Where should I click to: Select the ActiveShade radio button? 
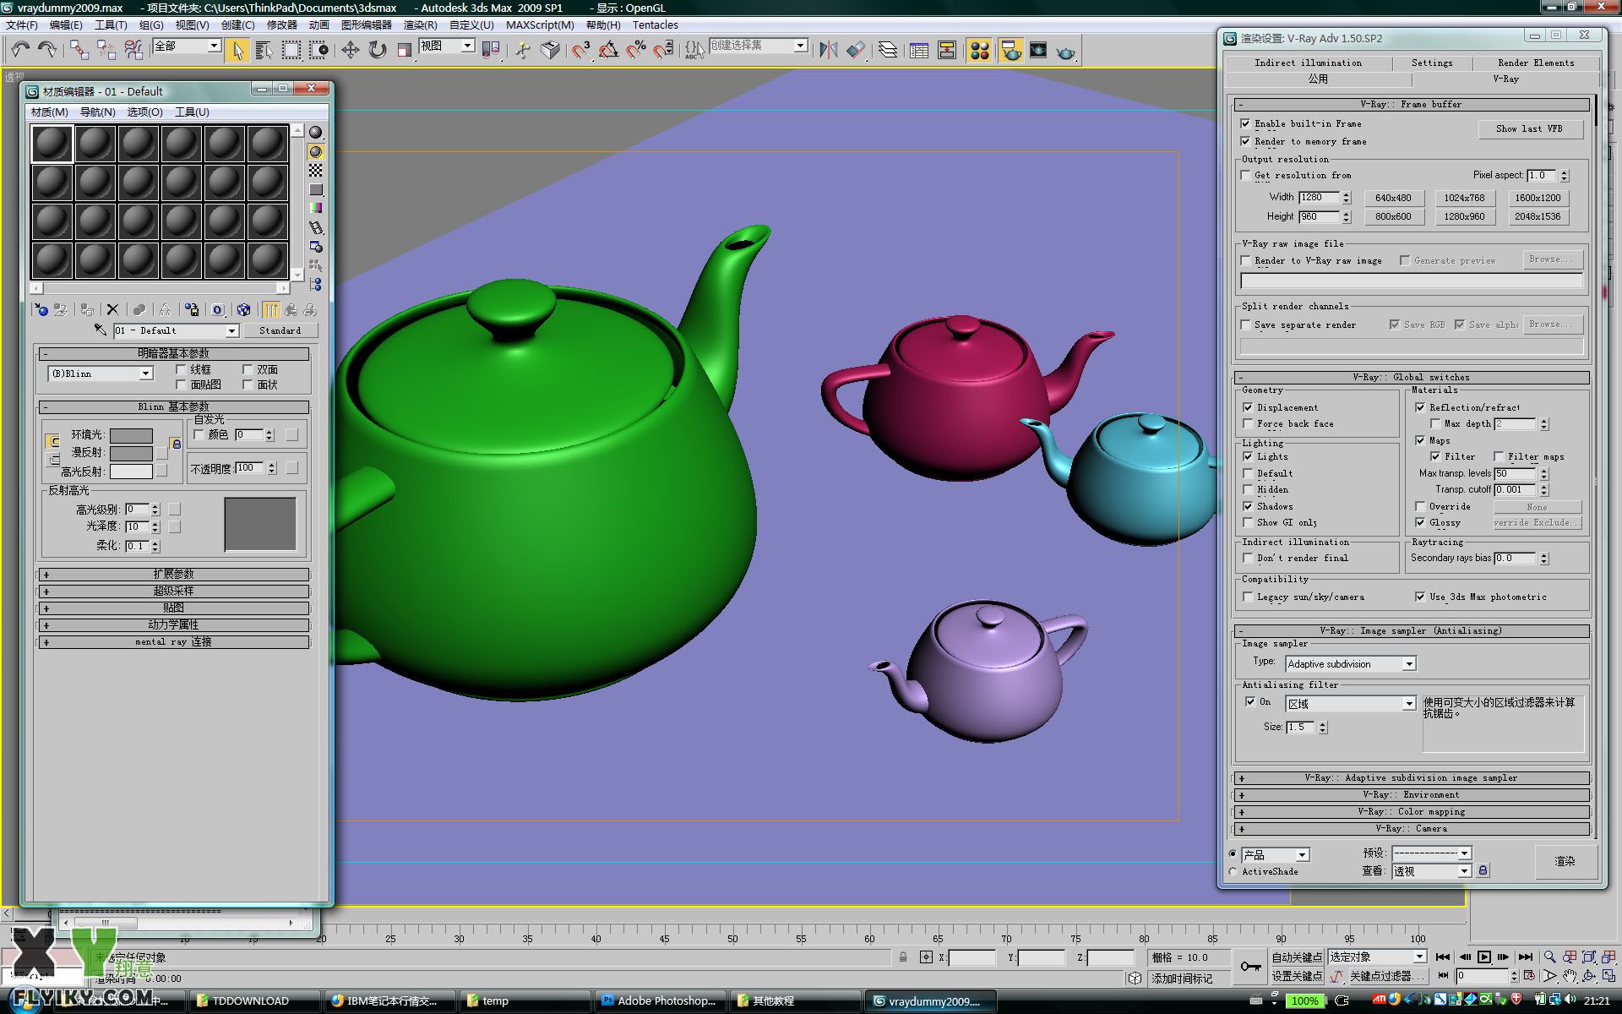point(1233,871)
